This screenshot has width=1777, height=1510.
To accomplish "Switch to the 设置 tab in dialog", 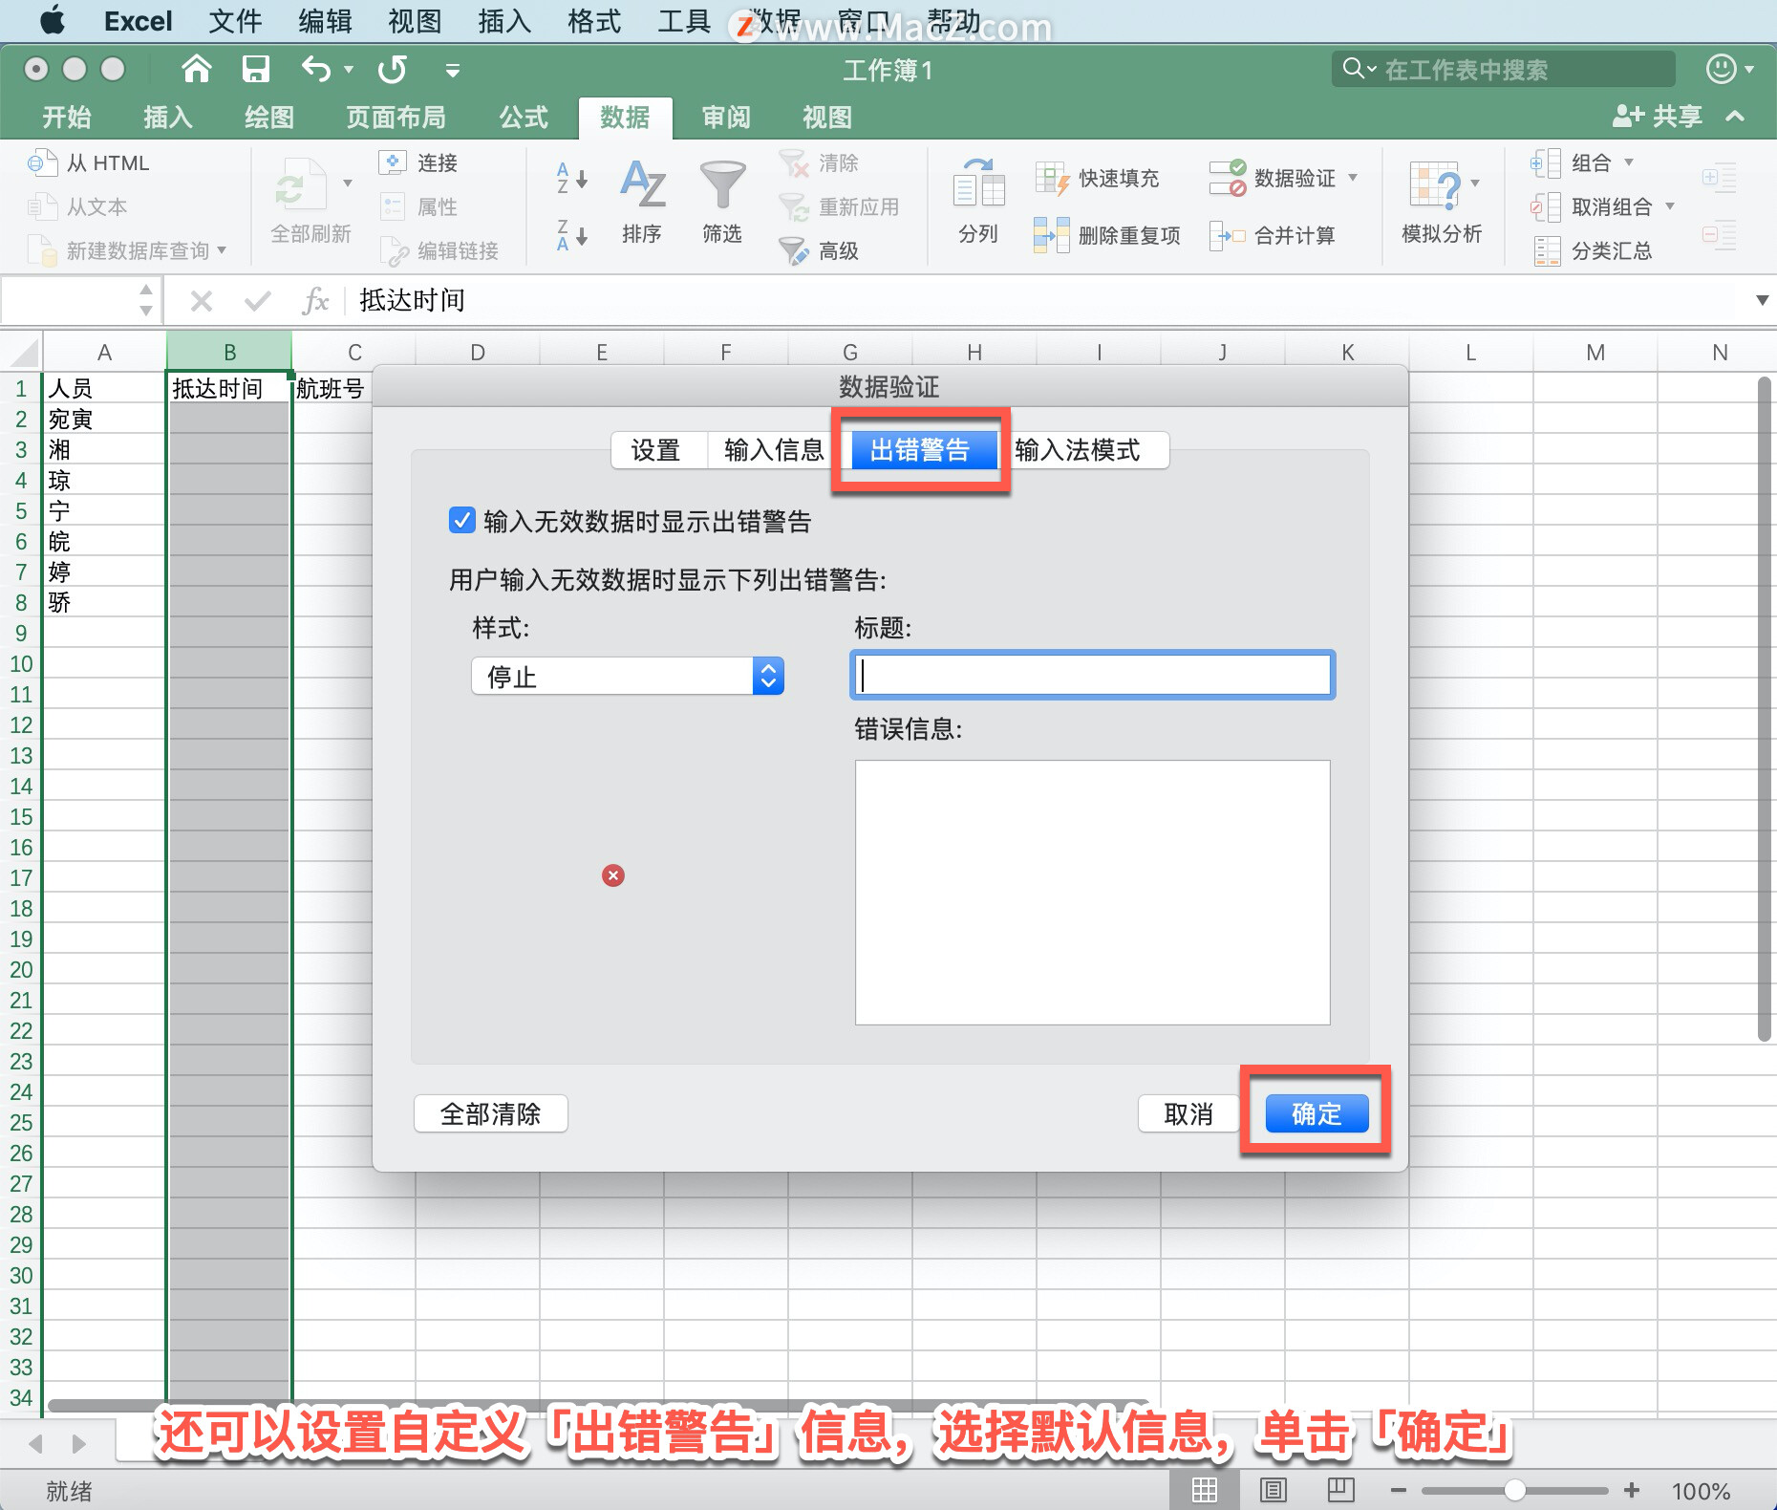I will pos(655,450).
